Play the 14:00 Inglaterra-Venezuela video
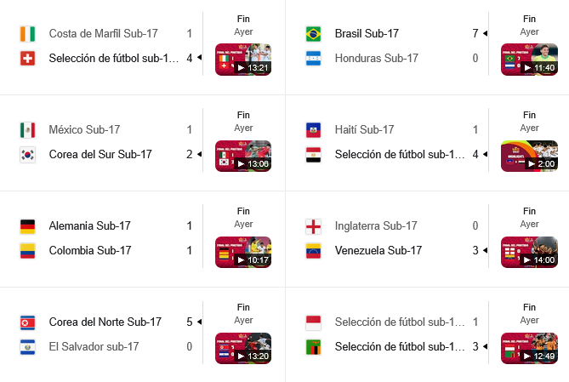The height and width of the screenshot is (382, 569). coord(529,252)
